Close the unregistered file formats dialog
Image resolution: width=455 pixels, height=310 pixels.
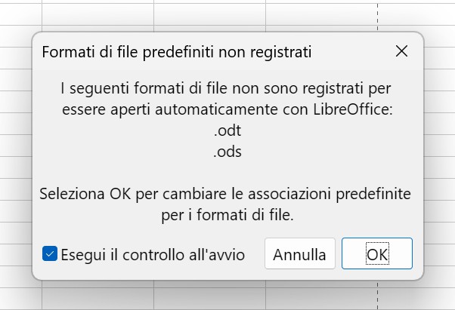click(x=401, y=51)
